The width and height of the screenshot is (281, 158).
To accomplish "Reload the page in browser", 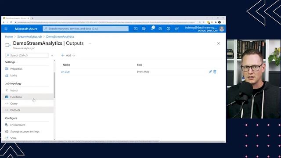I will click(x=11, y=22).
